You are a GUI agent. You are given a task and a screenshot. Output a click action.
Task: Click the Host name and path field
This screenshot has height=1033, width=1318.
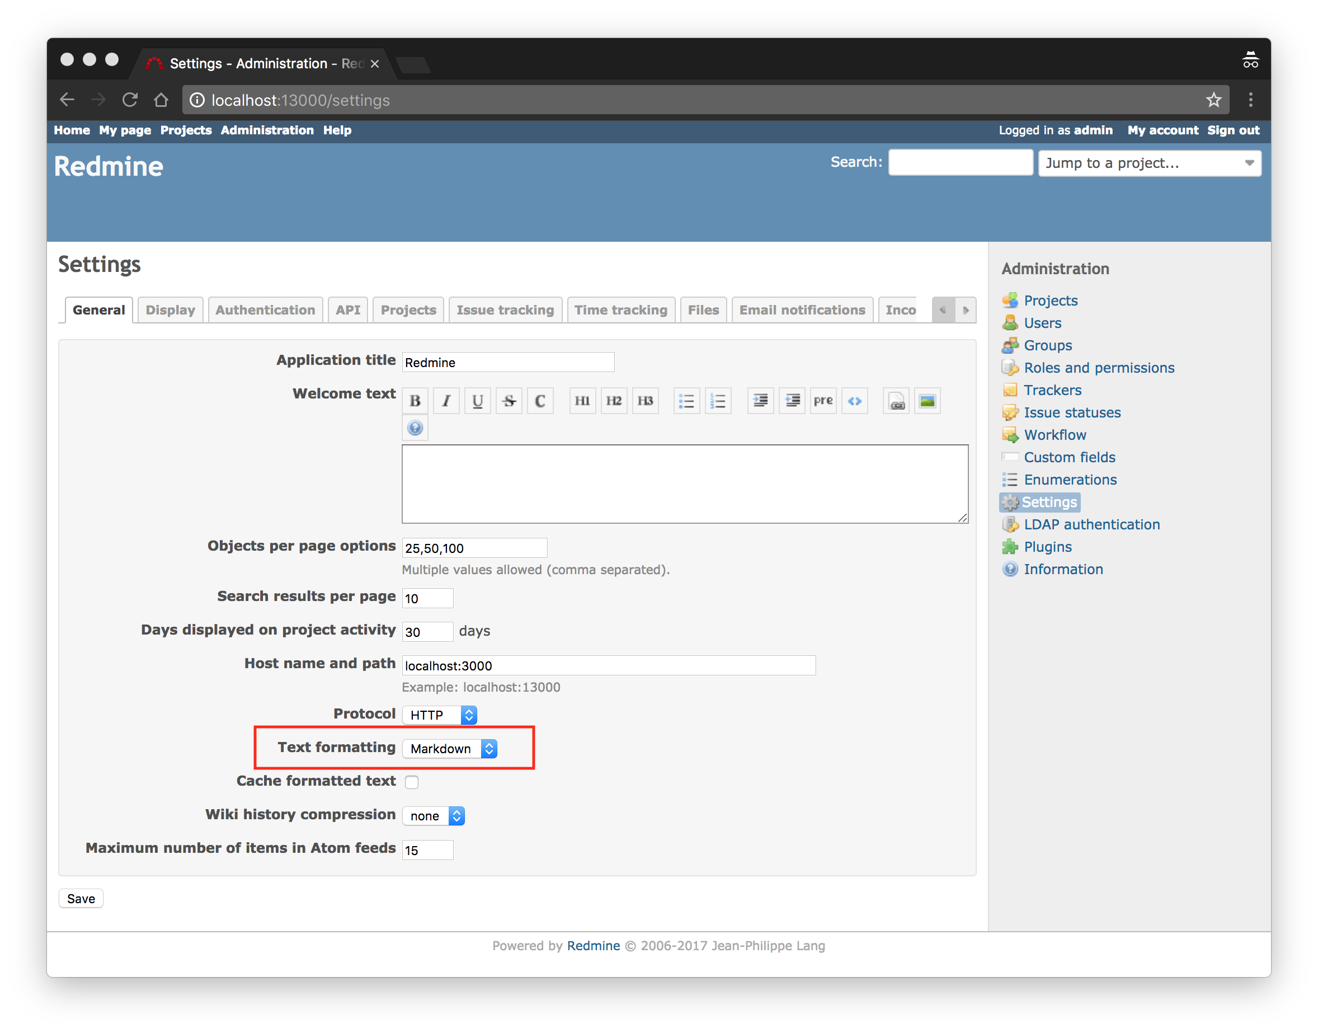click(x=608, y=665)
